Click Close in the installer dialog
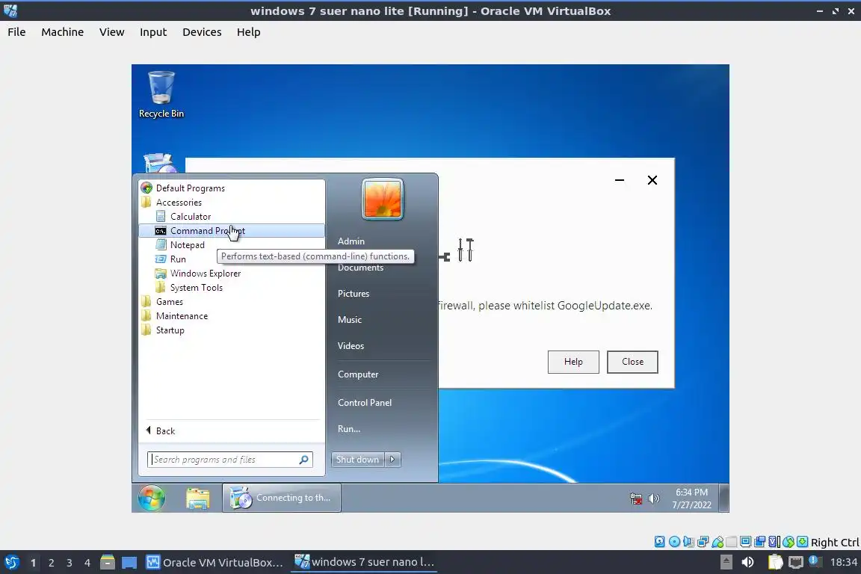The height and width of the screenshot is (574, 861). point(632,362)
